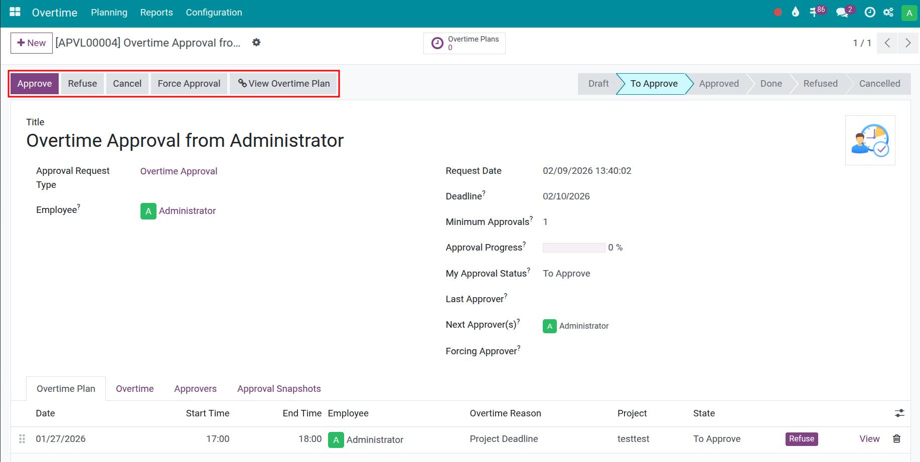Open the Planning menu
This screenshot has width=920, height=462.
(109, 13)
